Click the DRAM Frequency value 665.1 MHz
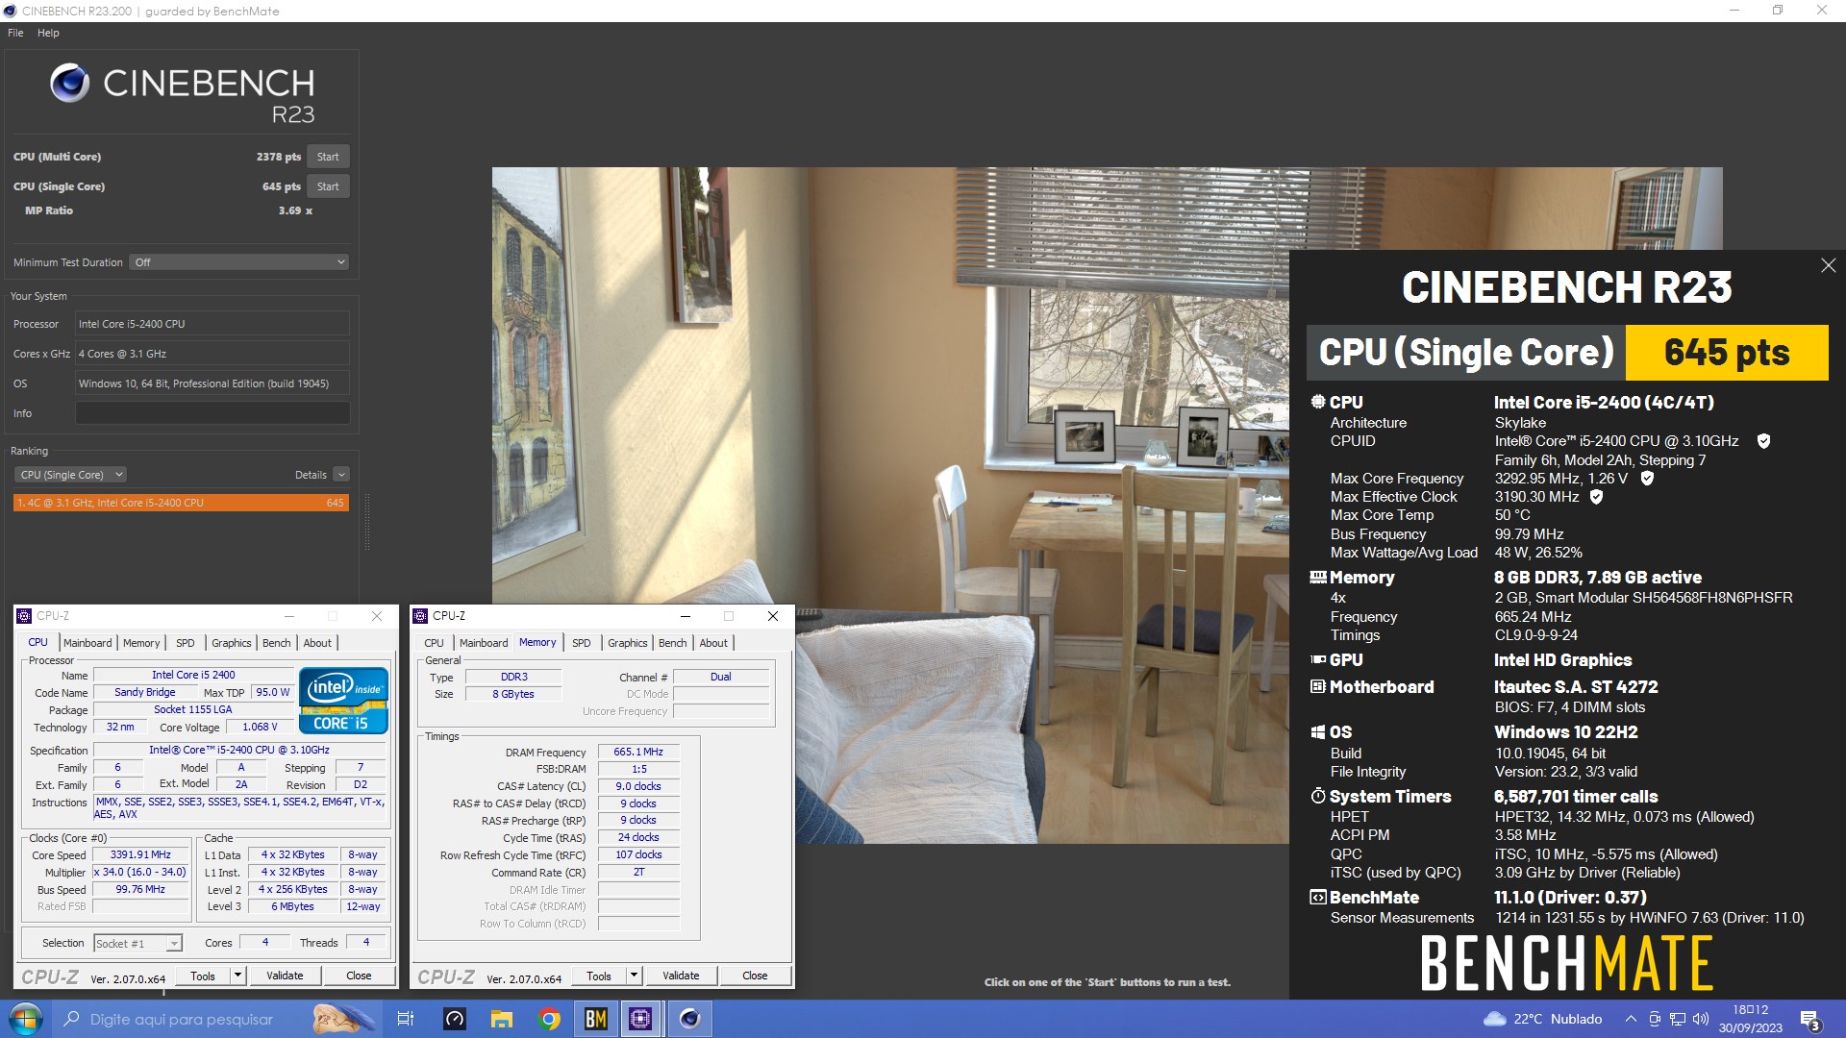Image resolution: width=1846 pixels, height=1038 pixels. coord(638,753)
